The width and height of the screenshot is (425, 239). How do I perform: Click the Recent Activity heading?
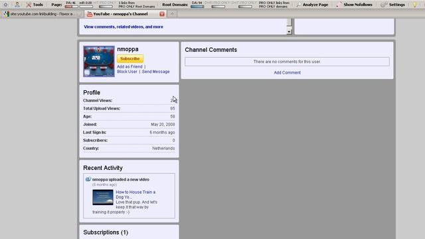pos(103,168)
